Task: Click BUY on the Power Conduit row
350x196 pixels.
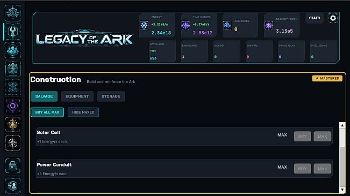Action: pos(303,169)
